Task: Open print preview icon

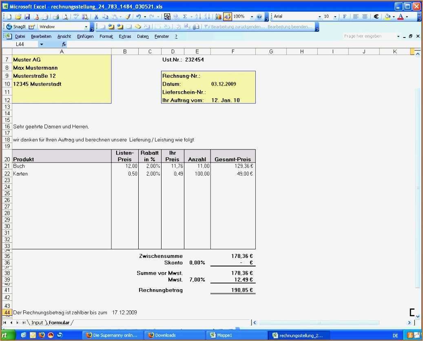Action: [65, 17]
